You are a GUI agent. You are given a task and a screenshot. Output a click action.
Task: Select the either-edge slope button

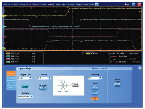click(x=95, y=99)
